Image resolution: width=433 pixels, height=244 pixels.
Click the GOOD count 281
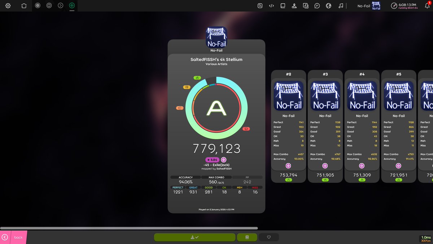coord(209,192)
